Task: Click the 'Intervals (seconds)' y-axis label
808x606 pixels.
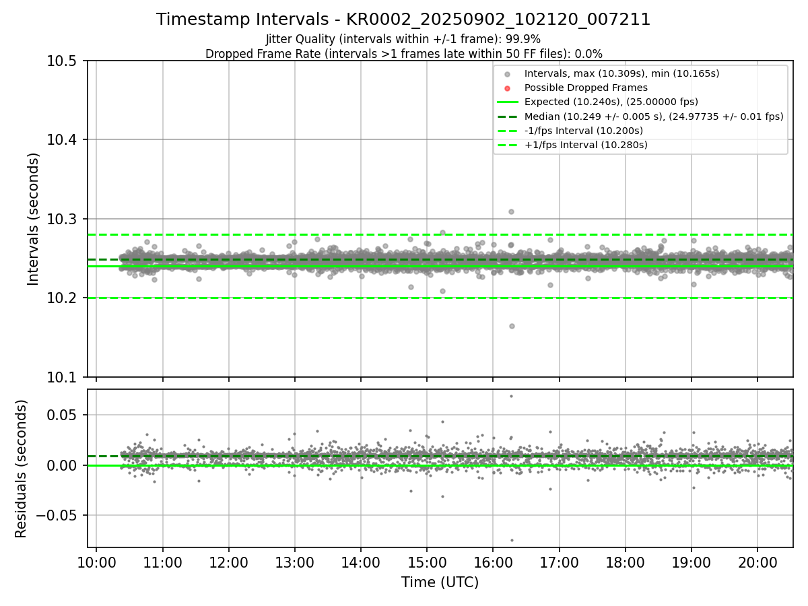Action: pyautogui.click(x=34, y=219)
